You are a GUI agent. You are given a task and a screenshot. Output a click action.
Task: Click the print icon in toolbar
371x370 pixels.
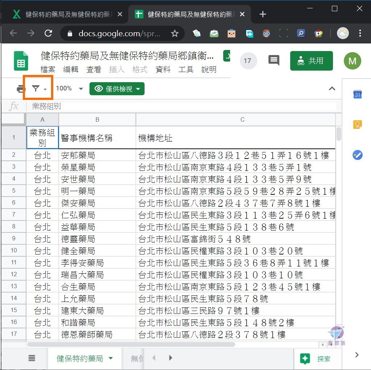point(20,89)
